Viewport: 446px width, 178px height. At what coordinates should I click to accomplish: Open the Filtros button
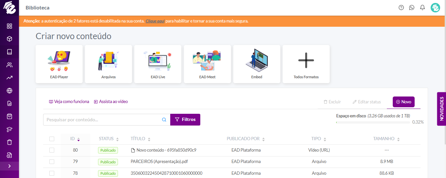tap(185, 120)
